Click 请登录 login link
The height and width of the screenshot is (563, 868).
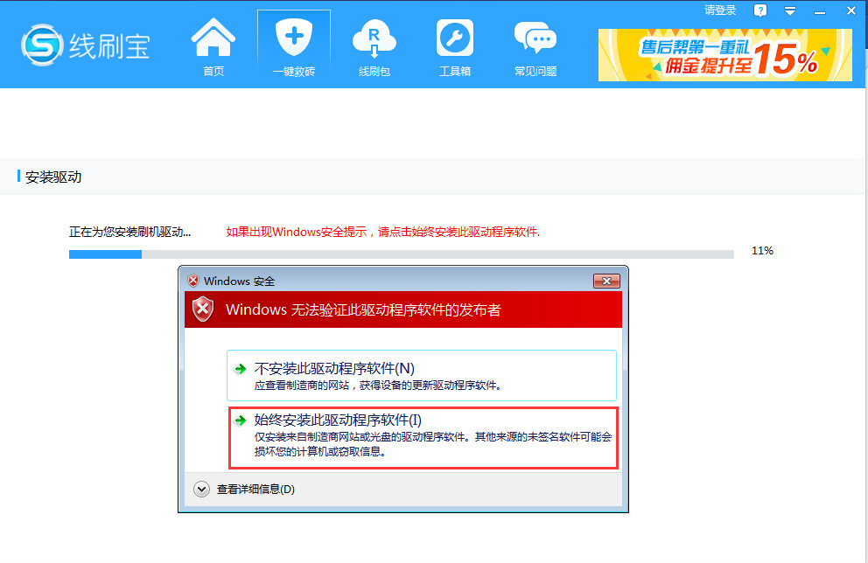coord(719,10)
